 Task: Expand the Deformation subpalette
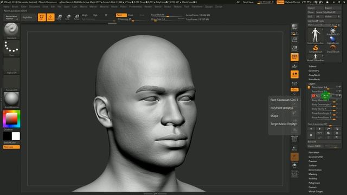pos(315,170)
